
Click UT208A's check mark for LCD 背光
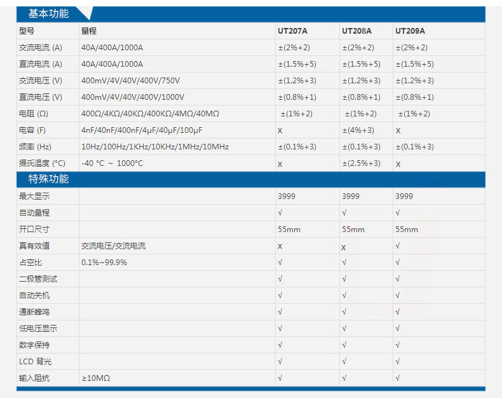click(344, 362)
